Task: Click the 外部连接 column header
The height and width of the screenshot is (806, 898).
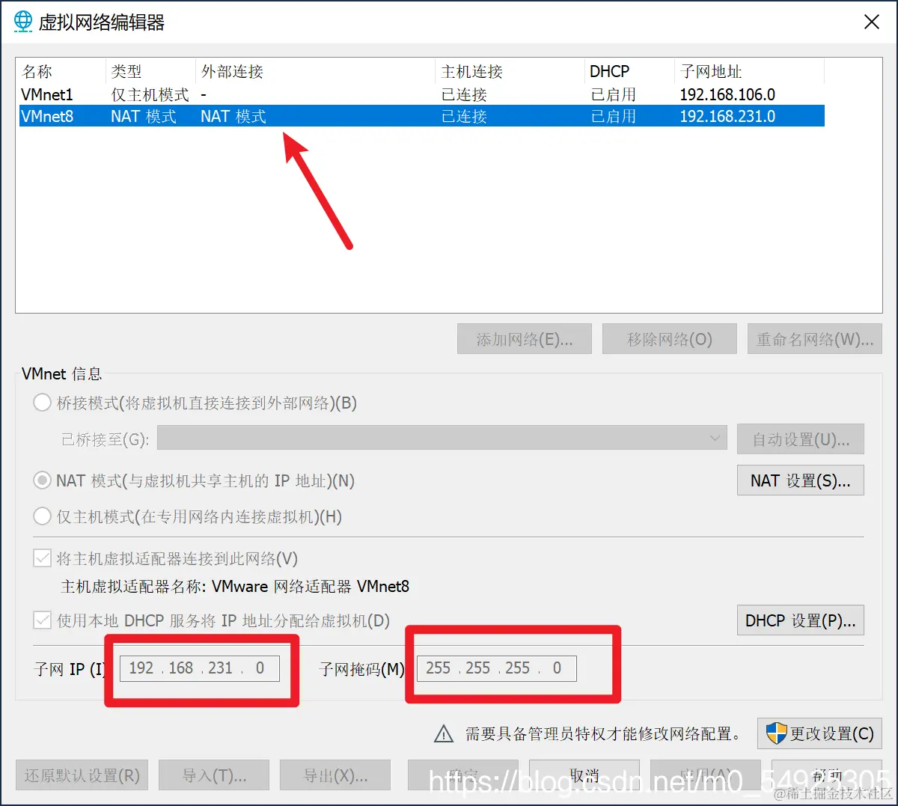Action: (x=315, y=72)
